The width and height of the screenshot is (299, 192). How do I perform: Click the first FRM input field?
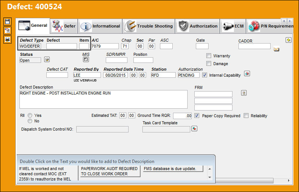click(213, 94)
